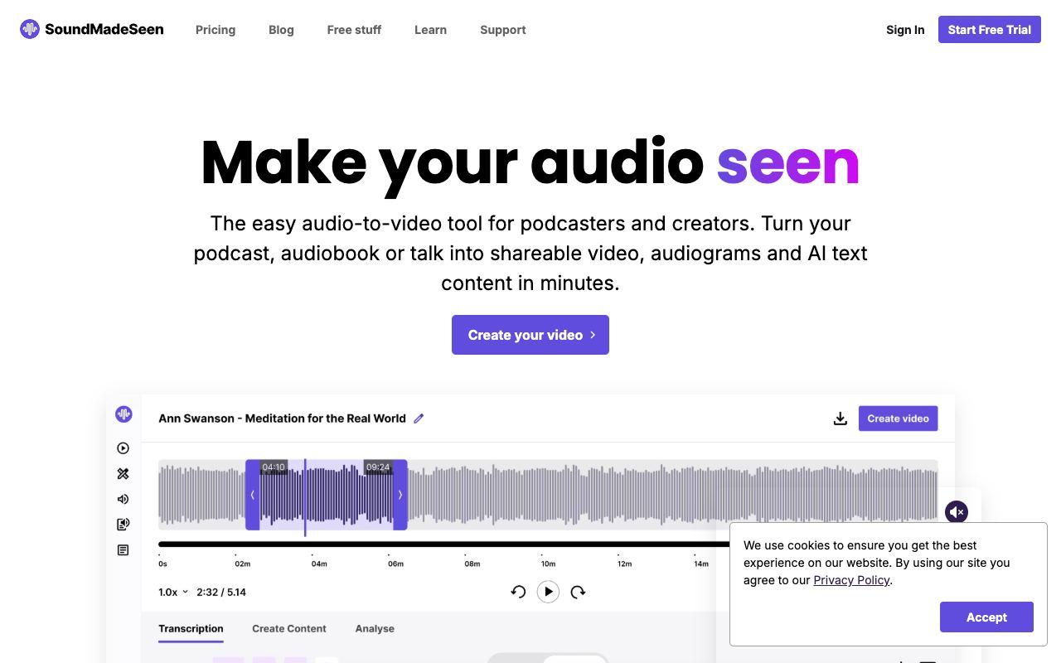Click the play button in the editor

coord(548,592)
